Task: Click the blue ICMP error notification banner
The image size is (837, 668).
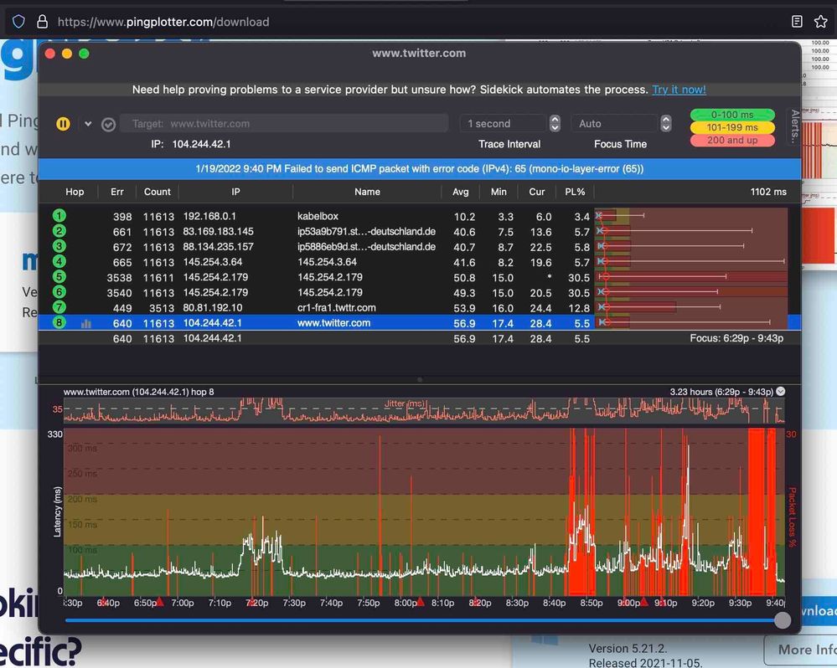Action: pos(419,168)
